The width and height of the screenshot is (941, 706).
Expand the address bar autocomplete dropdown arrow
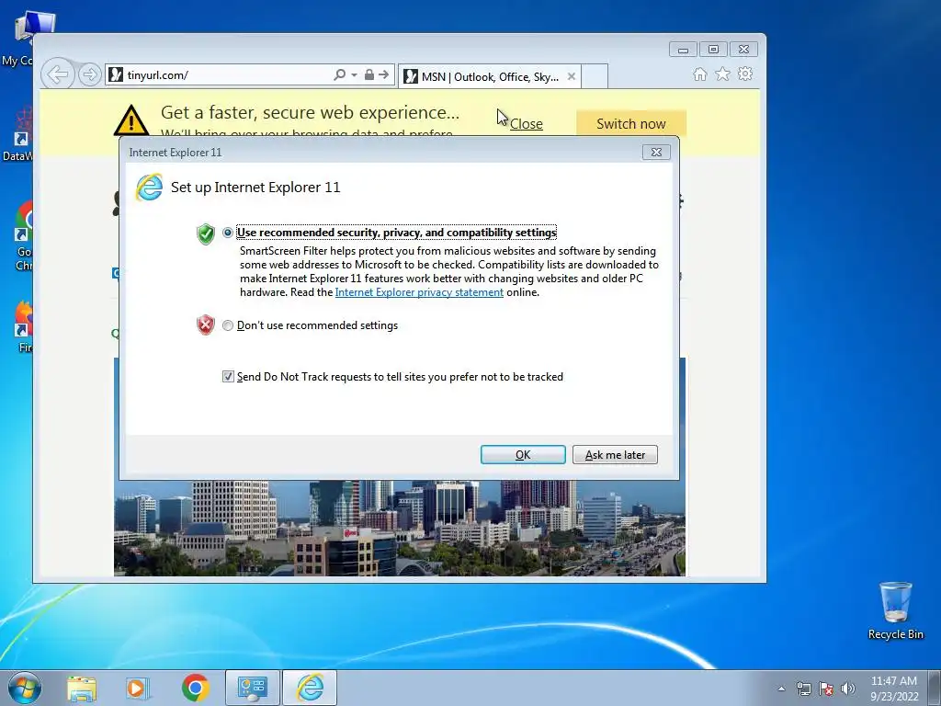354,75
